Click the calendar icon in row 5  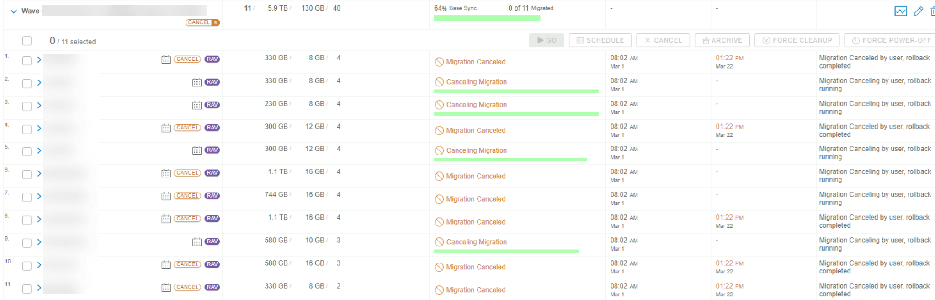(197, 150)
